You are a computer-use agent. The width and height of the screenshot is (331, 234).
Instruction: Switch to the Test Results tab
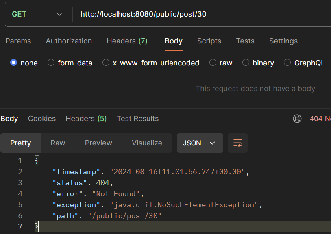pos(137,119)
